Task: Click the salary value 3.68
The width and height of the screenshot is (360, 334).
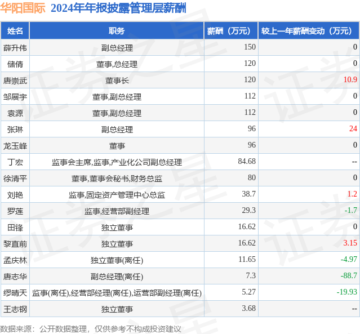Action: (248, 308)
